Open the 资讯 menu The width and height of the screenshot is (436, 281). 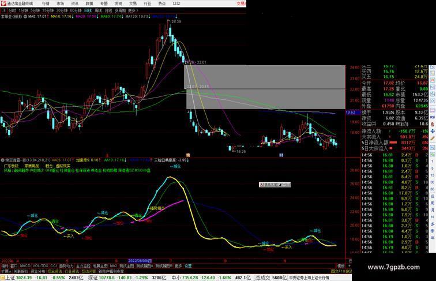click(x=74, y=3)
